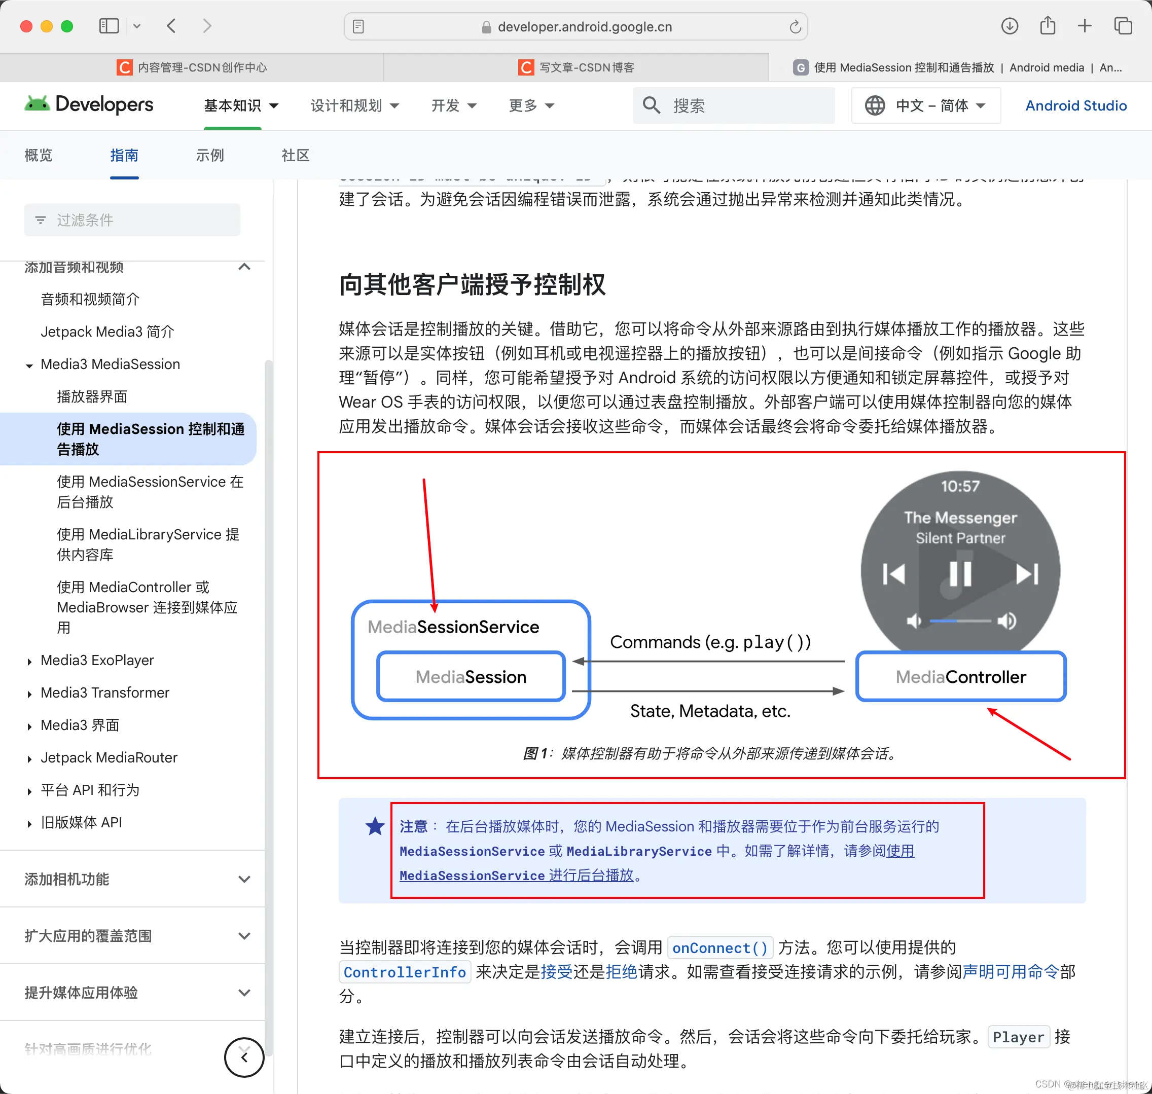Open Jetpack Media3 简介 in sidebar

point(108,332)
